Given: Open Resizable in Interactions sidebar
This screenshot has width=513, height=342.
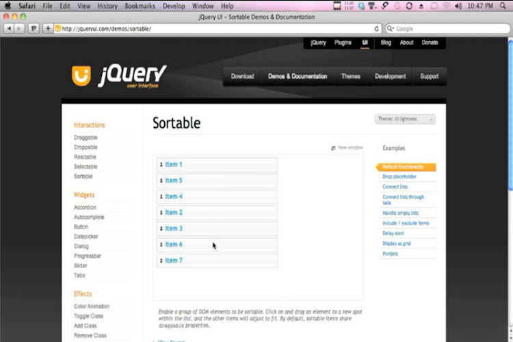Looking at the screenshot, I should (x=85, y=157).
